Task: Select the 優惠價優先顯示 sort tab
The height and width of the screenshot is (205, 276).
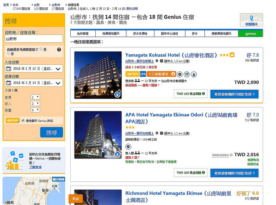Action: [x=221, y=34]
